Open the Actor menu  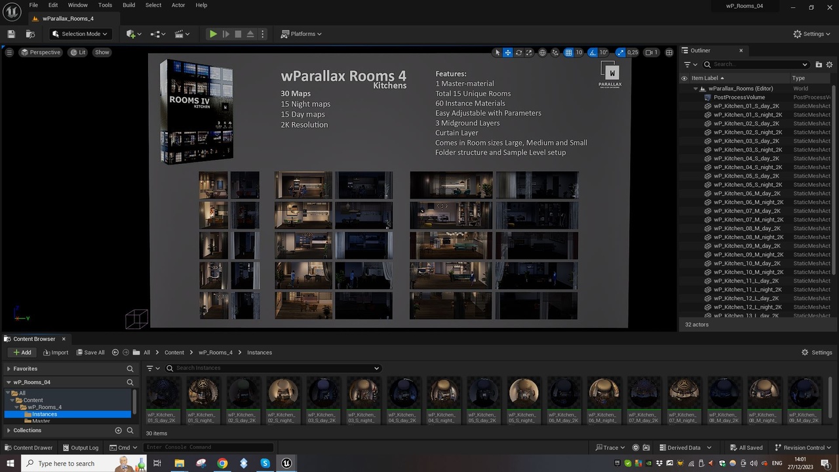tap(178, 5)
